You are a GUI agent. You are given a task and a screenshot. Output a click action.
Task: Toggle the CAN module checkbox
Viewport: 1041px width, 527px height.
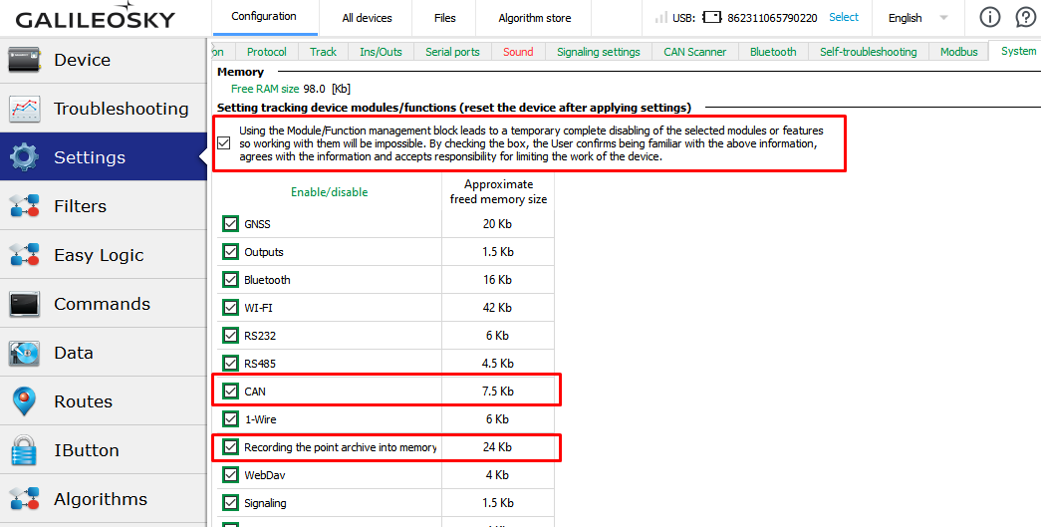click(x=231, y=392)
